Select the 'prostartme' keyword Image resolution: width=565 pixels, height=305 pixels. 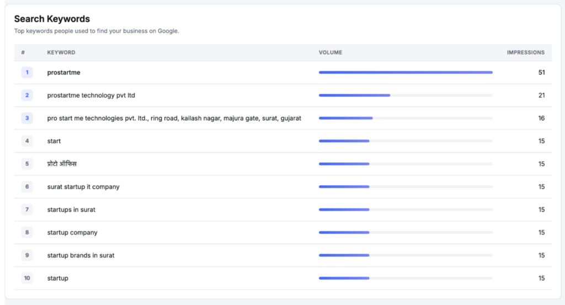point(64,72)
